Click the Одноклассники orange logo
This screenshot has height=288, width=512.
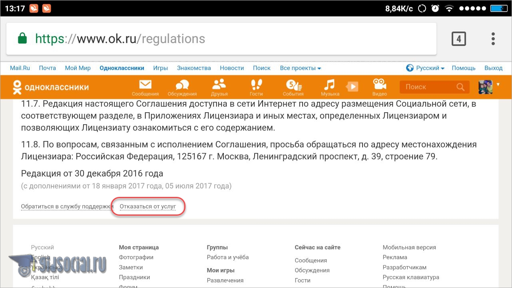point(51,87)
